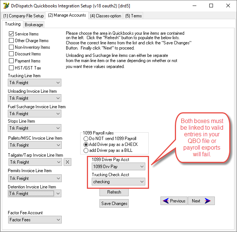Click the blue Previous arrow icon
The height and width of the screenshot is (232, 237).
(x=166, y=201)
